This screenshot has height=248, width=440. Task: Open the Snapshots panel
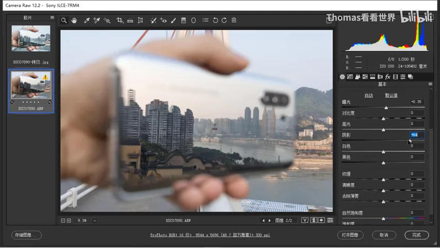point(411,76)
